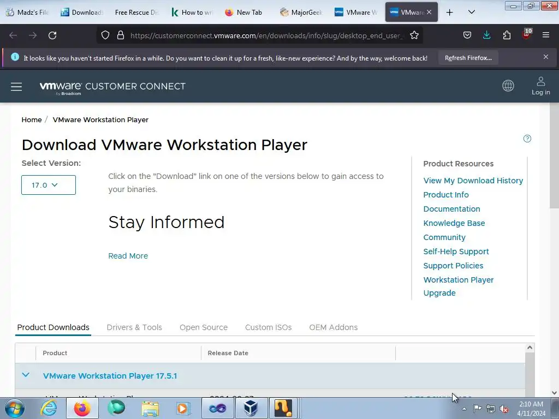Click the muted volume tray icon
The width and height of the screenshot is (559, 419).
[x=504, y=409]
